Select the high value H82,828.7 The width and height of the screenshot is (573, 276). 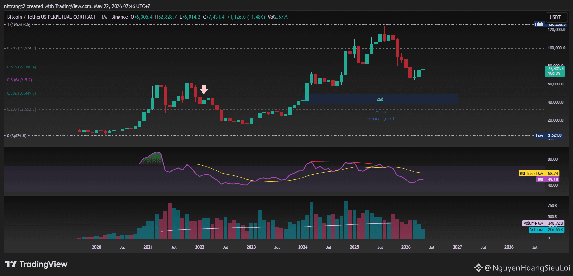point(166,17)
